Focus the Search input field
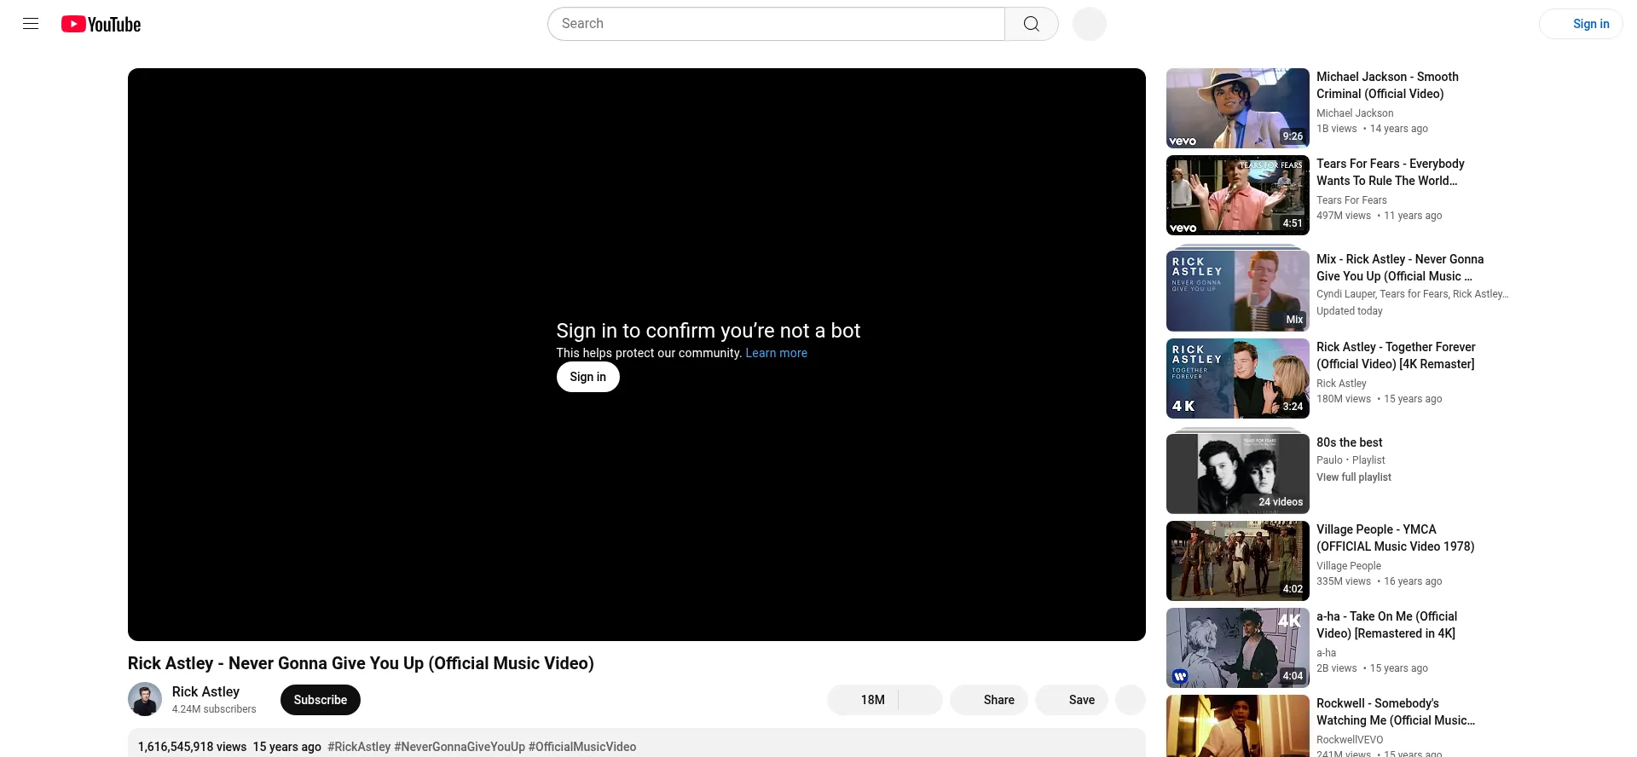This screenshot has height=757, width=1637. (x=776, y=24)
